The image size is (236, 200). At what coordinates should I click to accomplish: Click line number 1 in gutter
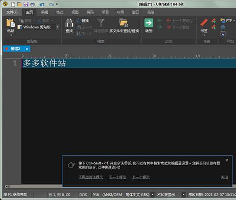pos(15,63)
